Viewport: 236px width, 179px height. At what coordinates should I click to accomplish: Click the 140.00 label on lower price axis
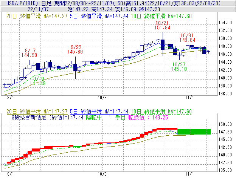pyautogui.click(x=225, y=155)
